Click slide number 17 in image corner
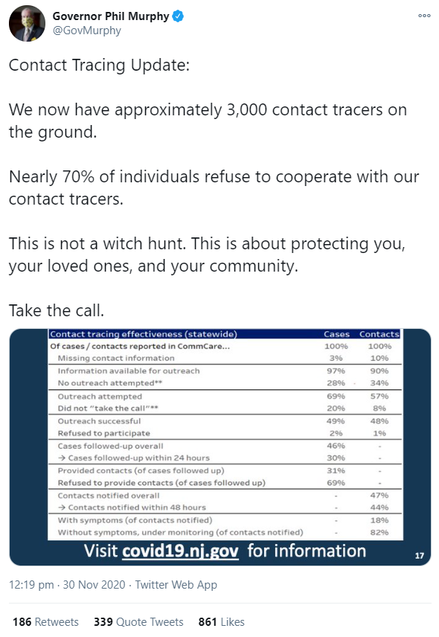The height and width of the screenshot is (637, 439). click(x=420, y=555)
